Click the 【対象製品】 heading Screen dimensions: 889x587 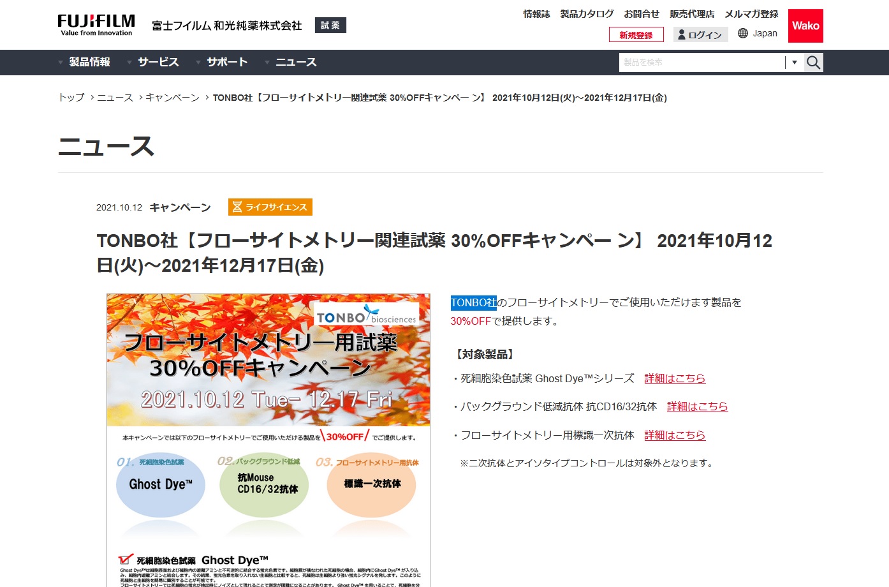coord(485,354)
